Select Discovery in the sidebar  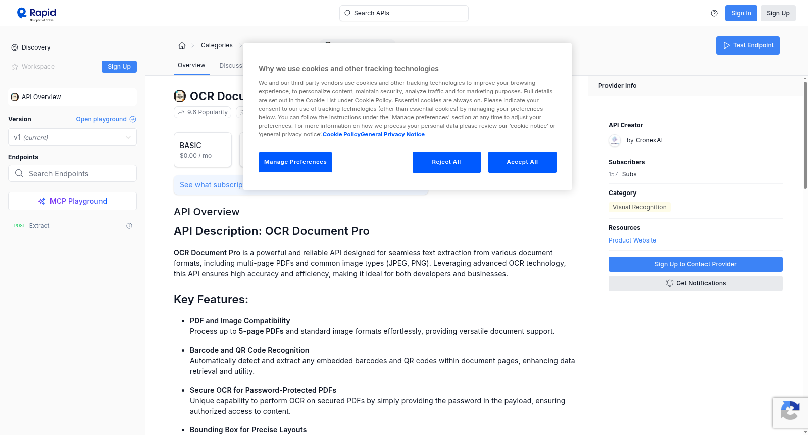[36, 47]
